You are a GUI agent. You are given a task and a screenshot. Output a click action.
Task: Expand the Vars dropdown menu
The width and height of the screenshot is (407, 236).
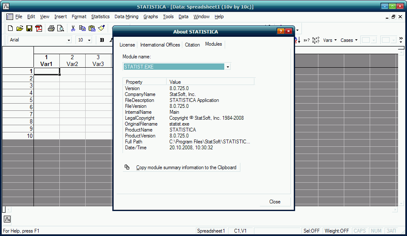click(330, 40)
